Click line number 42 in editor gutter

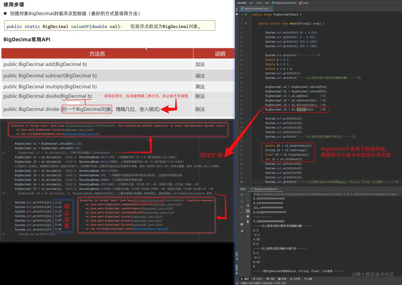[x=241, y=182]
